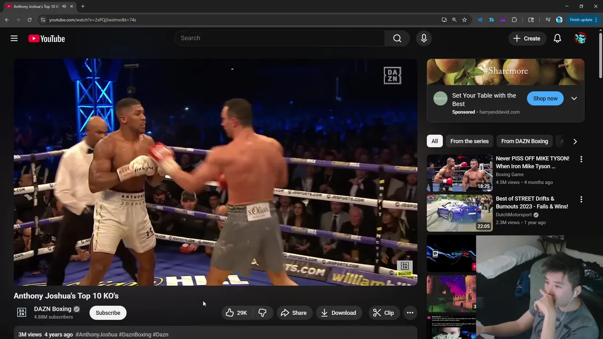Create a clip with Clip button

point(383,313)
